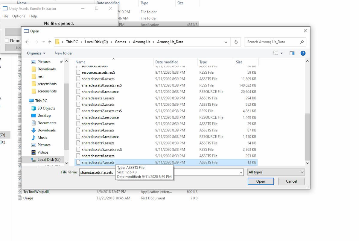Click New folder in toolbar
The width and height of the screenshot is (359, 241).
[63, 53]
